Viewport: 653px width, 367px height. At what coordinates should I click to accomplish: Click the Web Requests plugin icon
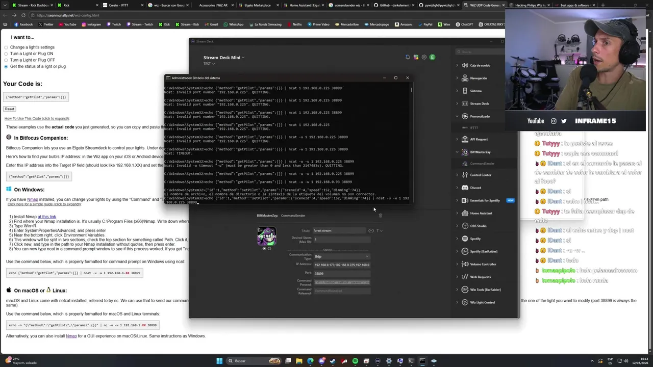465,277
